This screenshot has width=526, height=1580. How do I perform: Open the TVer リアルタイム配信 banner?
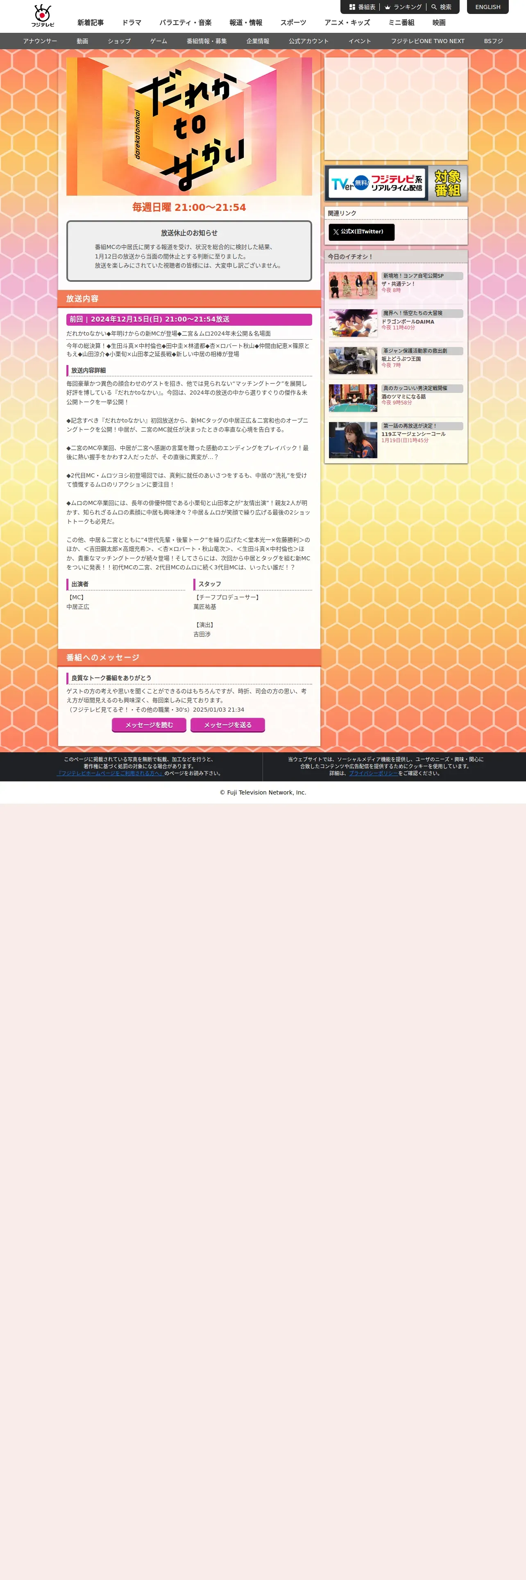396,183
